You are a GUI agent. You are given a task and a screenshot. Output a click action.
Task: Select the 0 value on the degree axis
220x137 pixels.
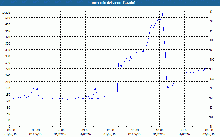[9, 127]
